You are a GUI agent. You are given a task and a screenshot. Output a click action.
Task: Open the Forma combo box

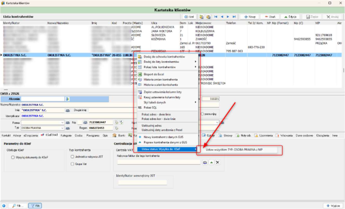[43, 123]
